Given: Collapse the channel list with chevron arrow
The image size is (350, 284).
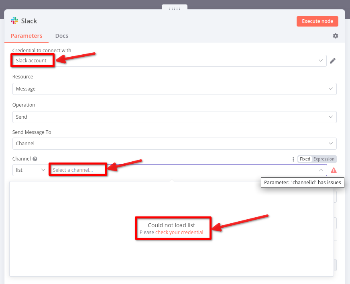Looking at the screenshot, I should 321,170.
